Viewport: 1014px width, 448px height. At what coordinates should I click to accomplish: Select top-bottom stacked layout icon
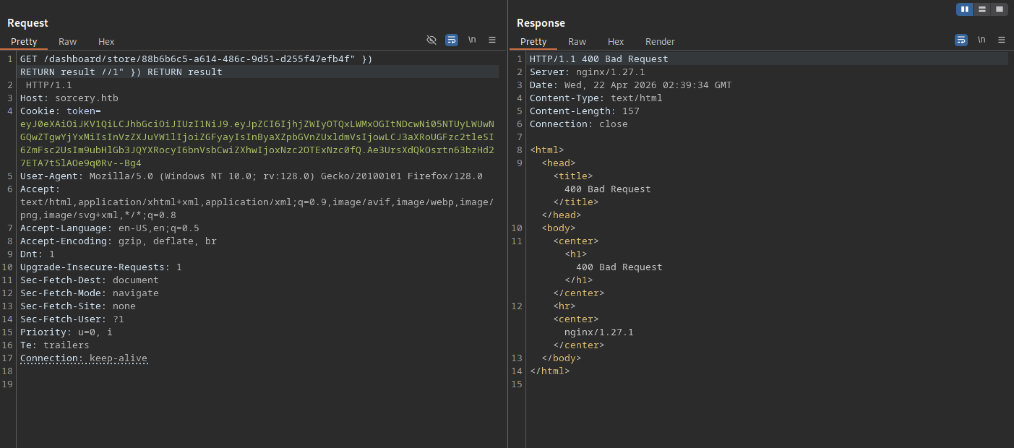coord(982,9)
